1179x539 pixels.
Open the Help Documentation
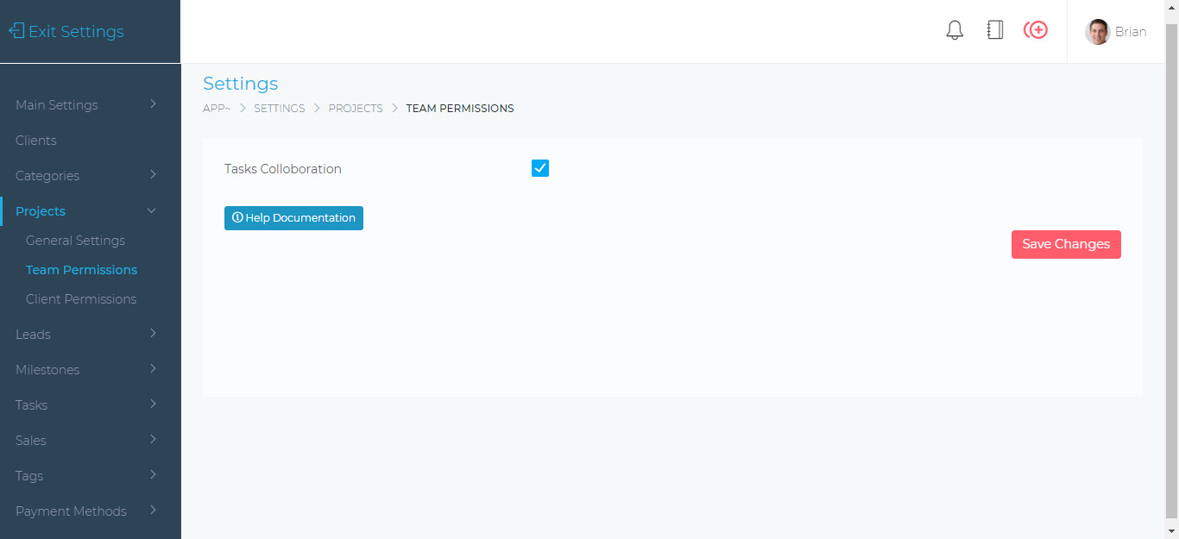point(293,217)
